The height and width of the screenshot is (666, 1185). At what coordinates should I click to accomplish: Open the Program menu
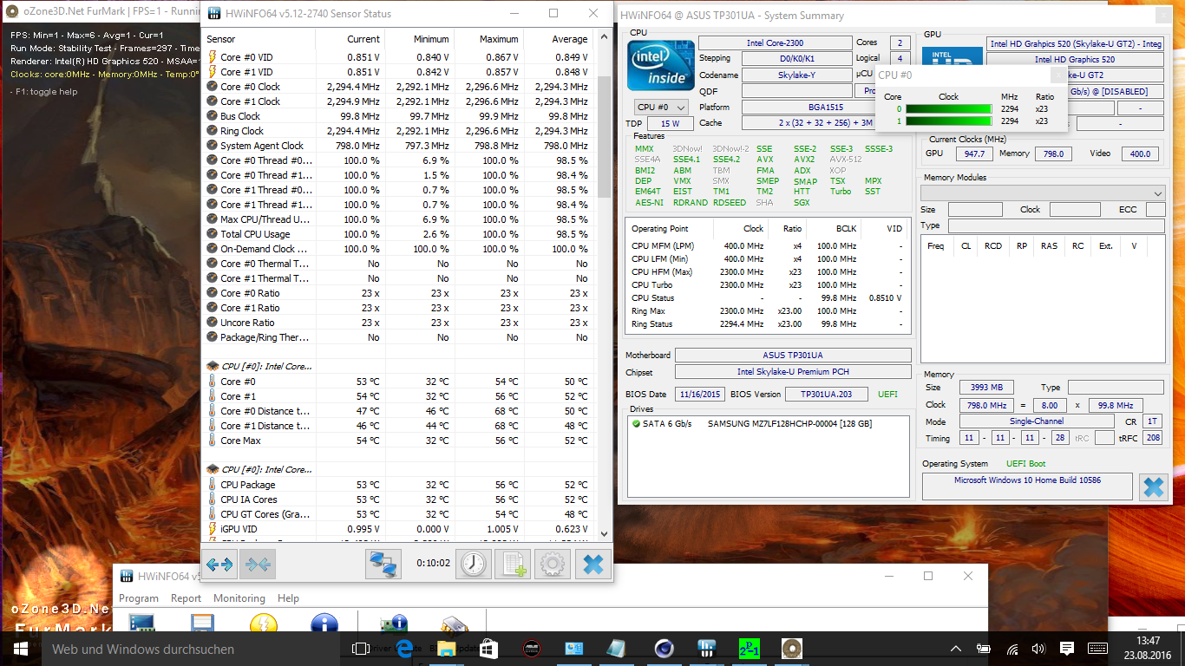pos(139,598)
